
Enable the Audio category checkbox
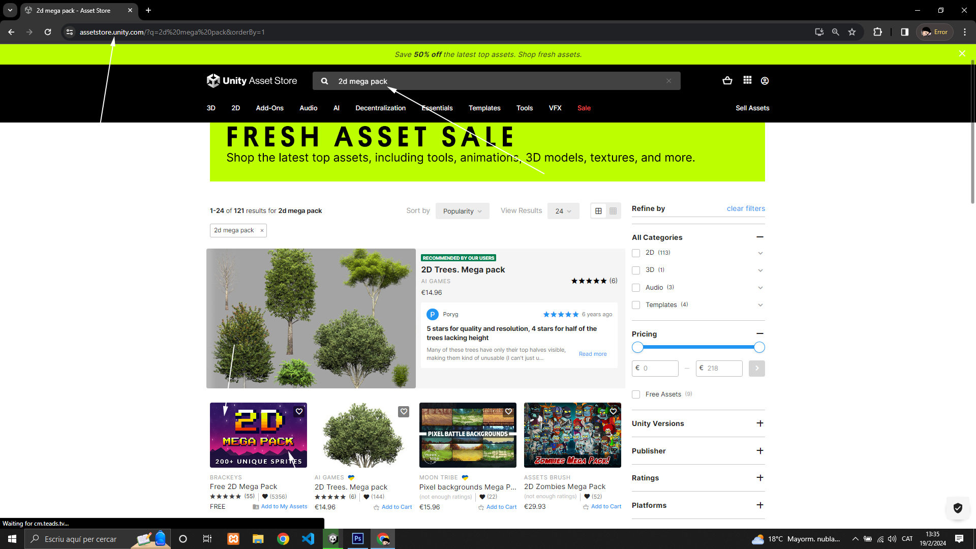tap(636, 288)
